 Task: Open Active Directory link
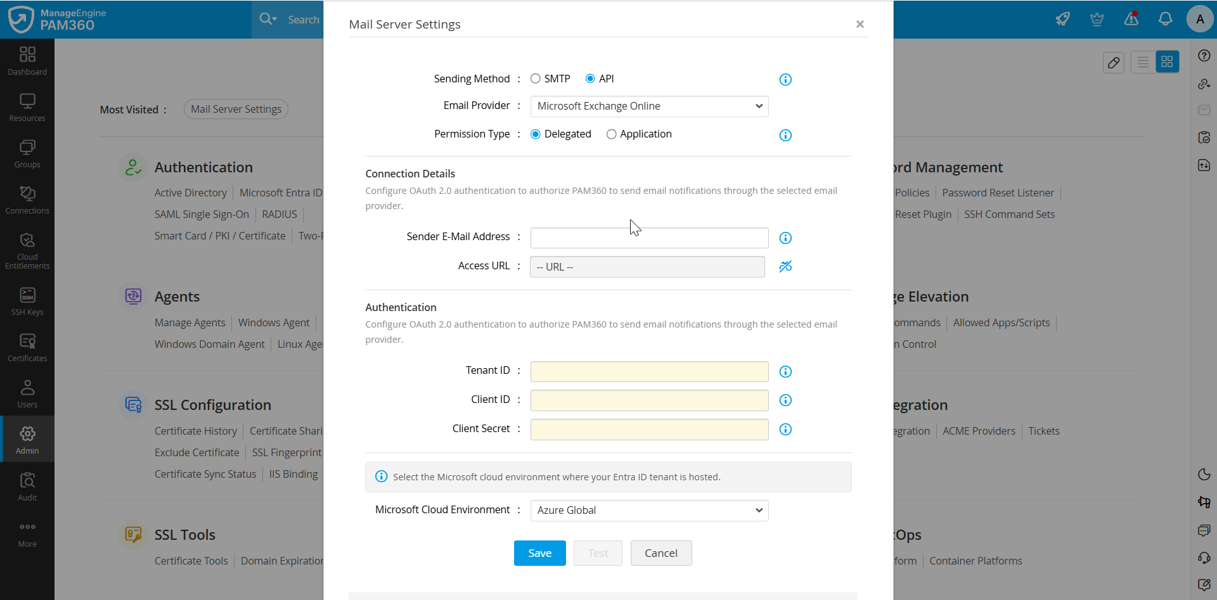tap(191, 193)
